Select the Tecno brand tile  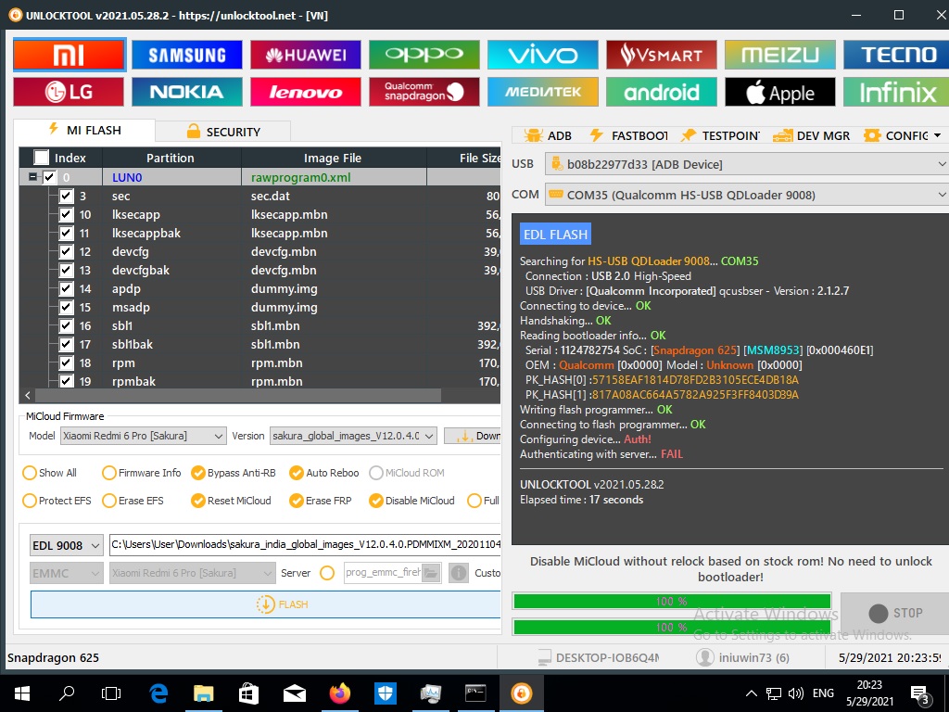pyautogui.click(x=896, y=55)
